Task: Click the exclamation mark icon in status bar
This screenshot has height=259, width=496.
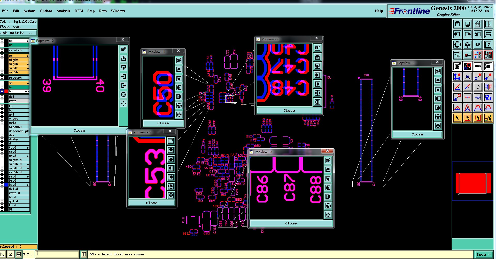Action: [x=83, y=254]
